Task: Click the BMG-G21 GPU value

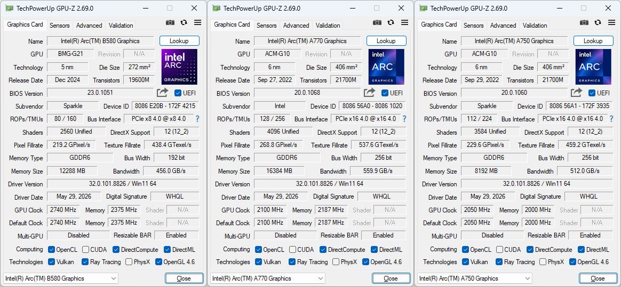Action: (70, 54)
